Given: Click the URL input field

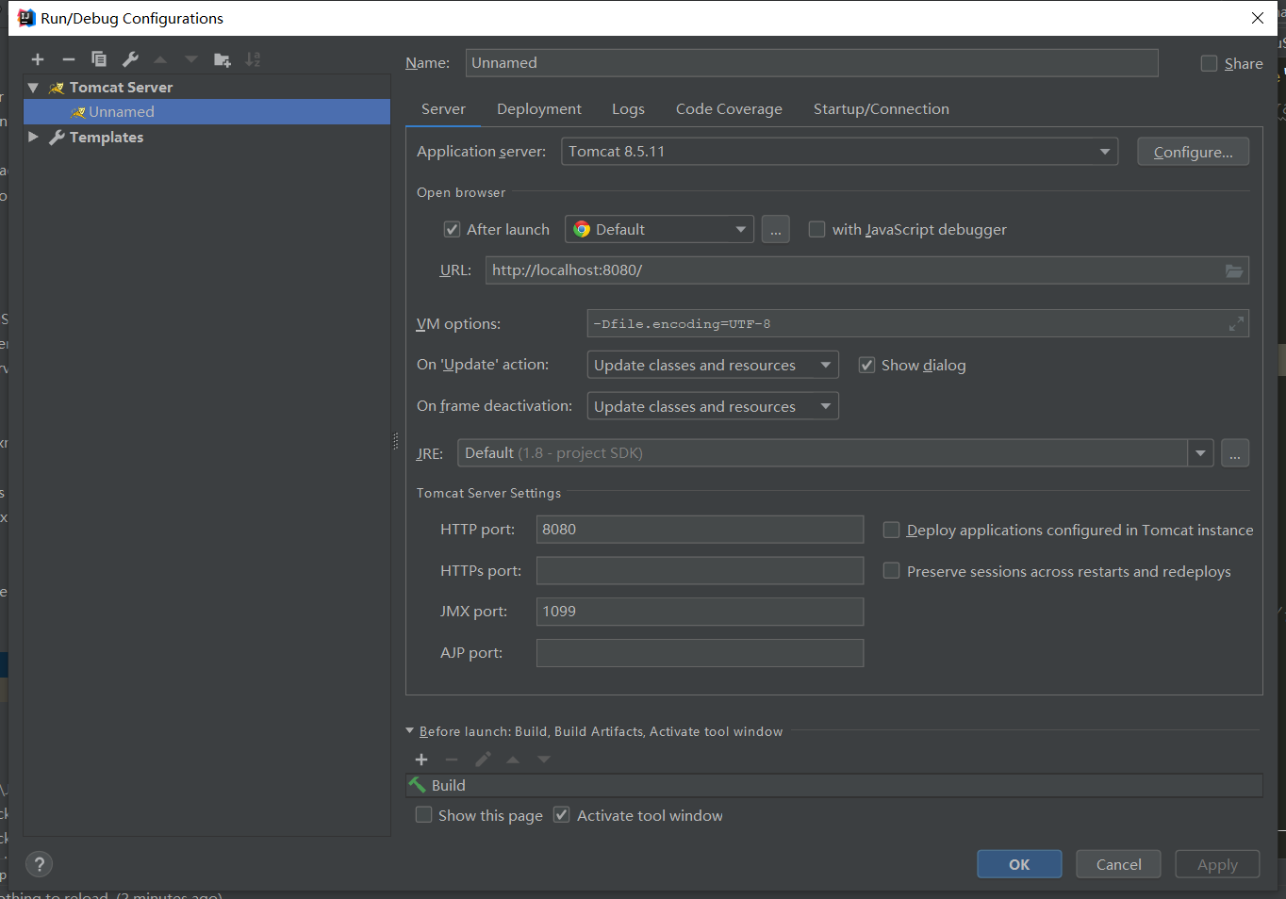Looking at the screenshot, I should click(x=867, y=270).
